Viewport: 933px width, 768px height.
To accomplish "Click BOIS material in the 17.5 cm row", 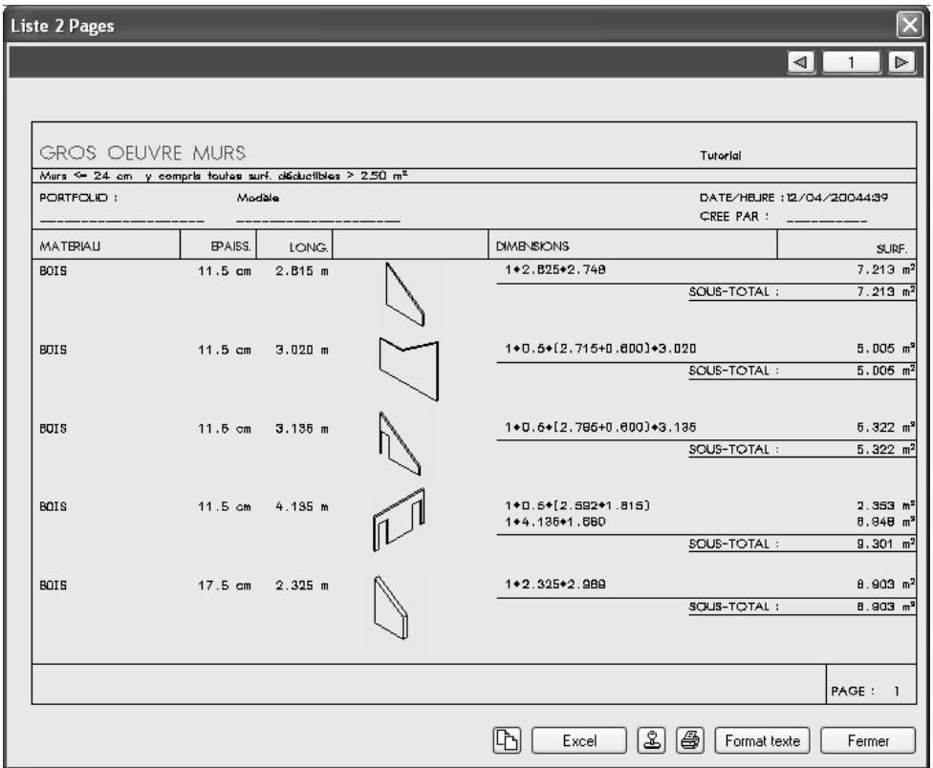I will pyautogui.click(x=53, y=586).
